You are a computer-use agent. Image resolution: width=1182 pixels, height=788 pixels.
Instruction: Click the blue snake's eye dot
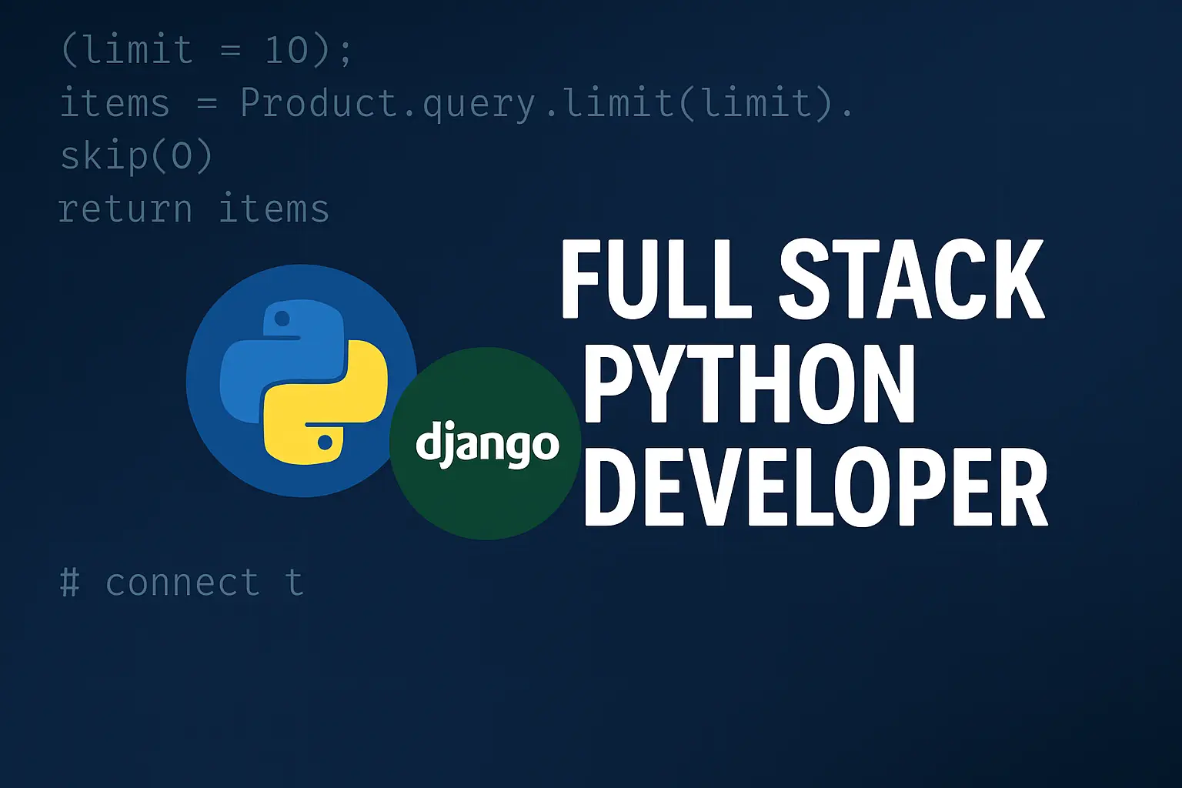282,319
